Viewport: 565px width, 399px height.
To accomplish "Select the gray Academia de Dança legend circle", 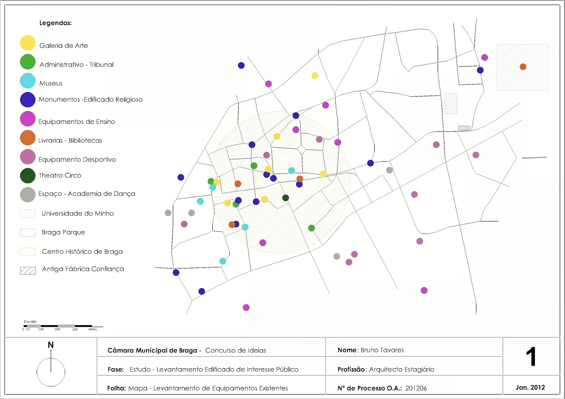I will (28, 195).
